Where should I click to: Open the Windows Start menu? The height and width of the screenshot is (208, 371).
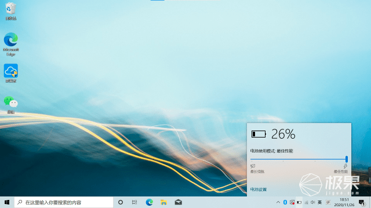7,202
